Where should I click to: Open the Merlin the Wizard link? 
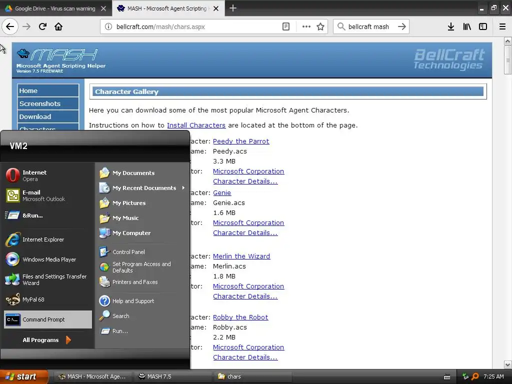[x=241, y=256]
